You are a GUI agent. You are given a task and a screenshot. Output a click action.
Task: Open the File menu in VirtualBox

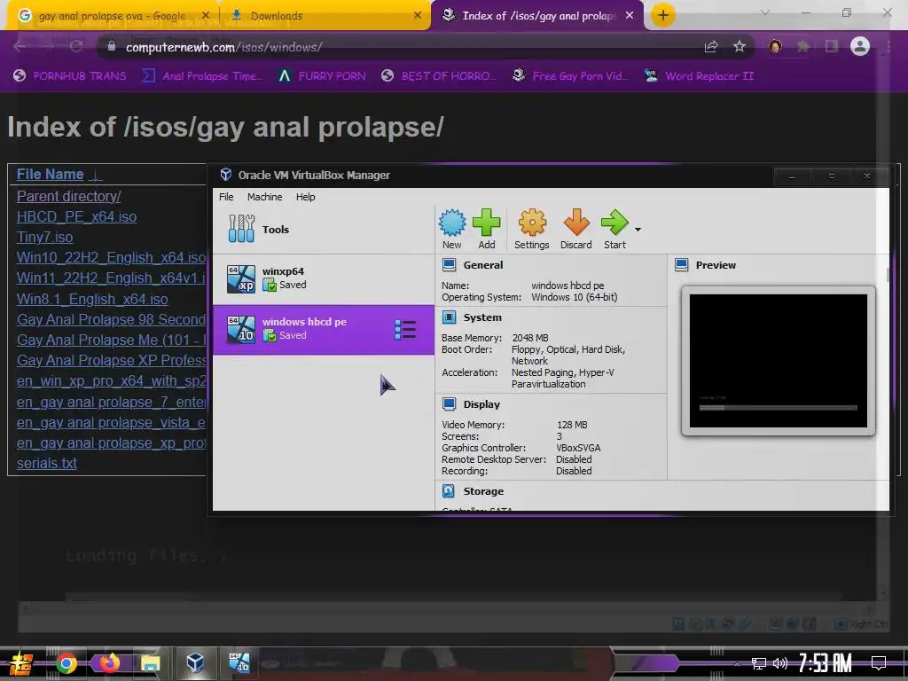click(x=226, y=197)
